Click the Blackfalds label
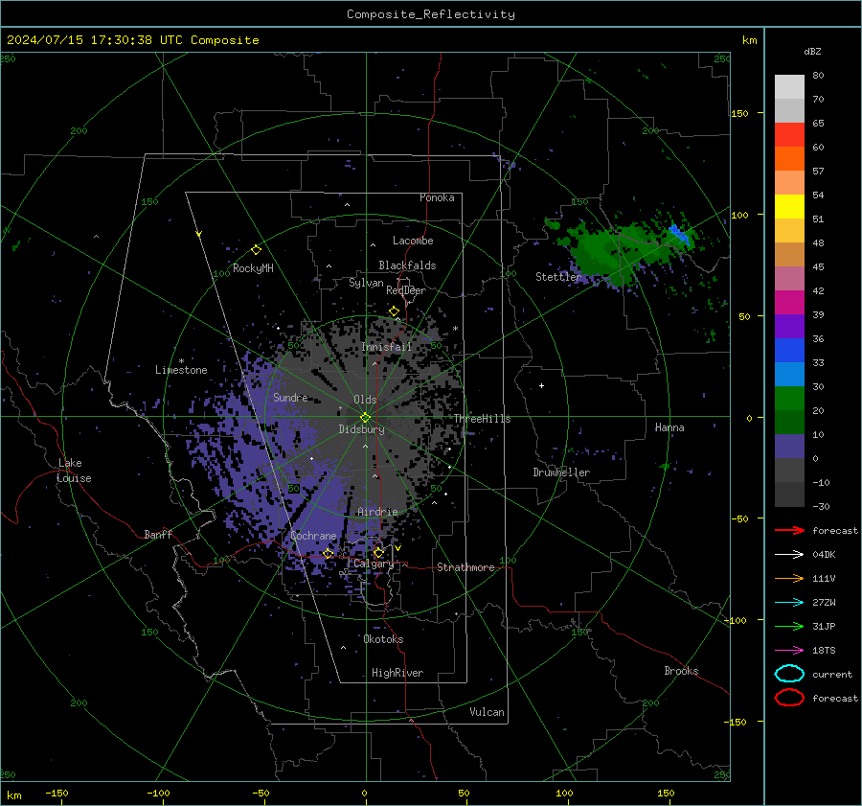This screenshot has height=806, width=862. click(407, 265)
